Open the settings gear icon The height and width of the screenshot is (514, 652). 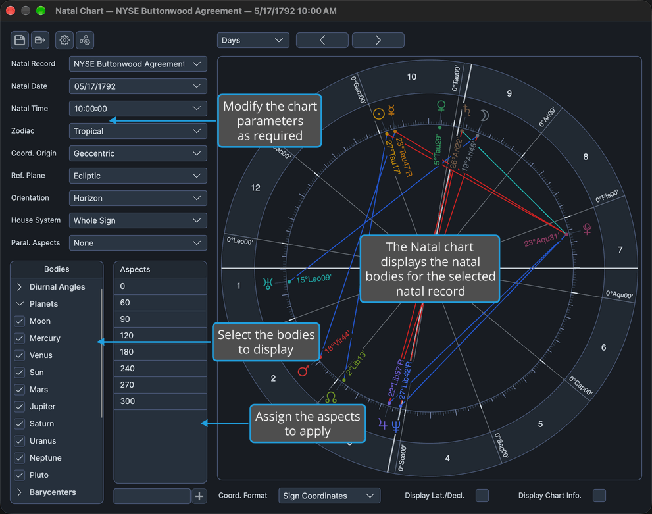pyautogui.click(x=64, y=40)
